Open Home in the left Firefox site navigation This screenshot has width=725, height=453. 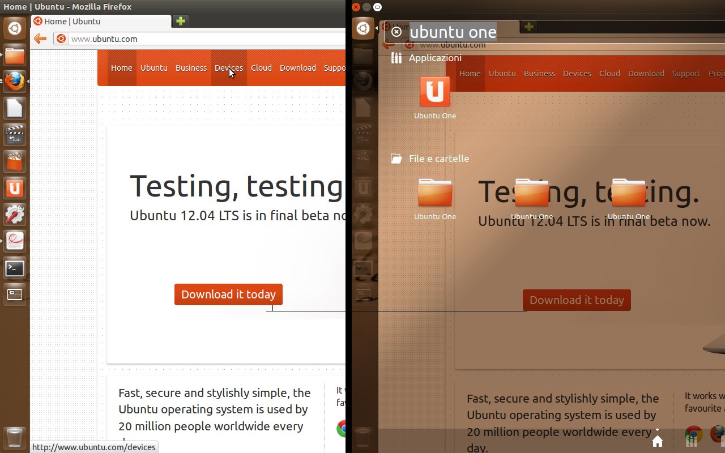click(x=121, y=68)
